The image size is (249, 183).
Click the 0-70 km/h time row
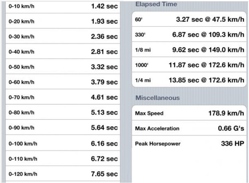click(63, 97)
